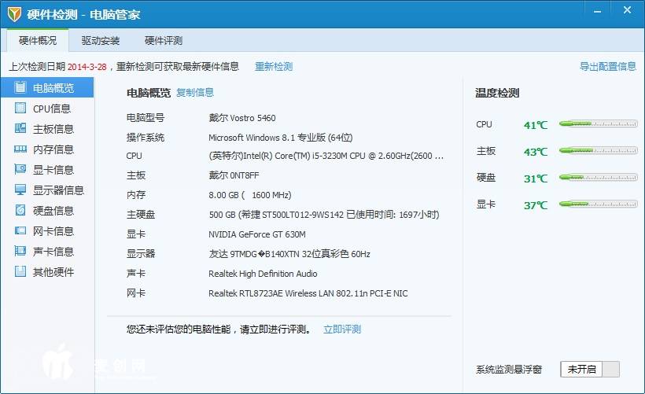Click the 声卡信息 sound card icon
645x394 pixels.
click(20, 251)
